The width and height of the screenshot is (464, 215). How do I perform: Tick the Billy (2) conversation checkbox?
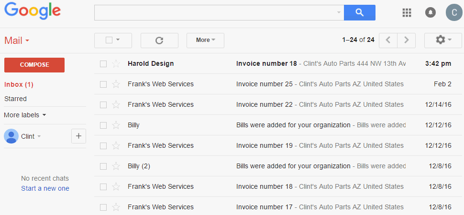pyautogui.click(x=103, y=166)
